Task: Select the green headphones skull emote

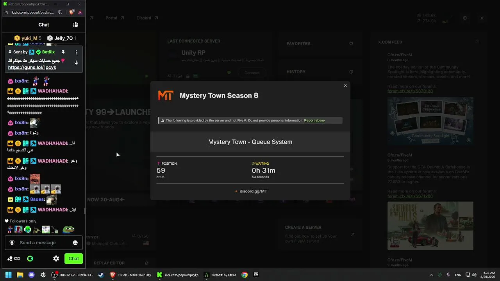Action: point(27,229)
